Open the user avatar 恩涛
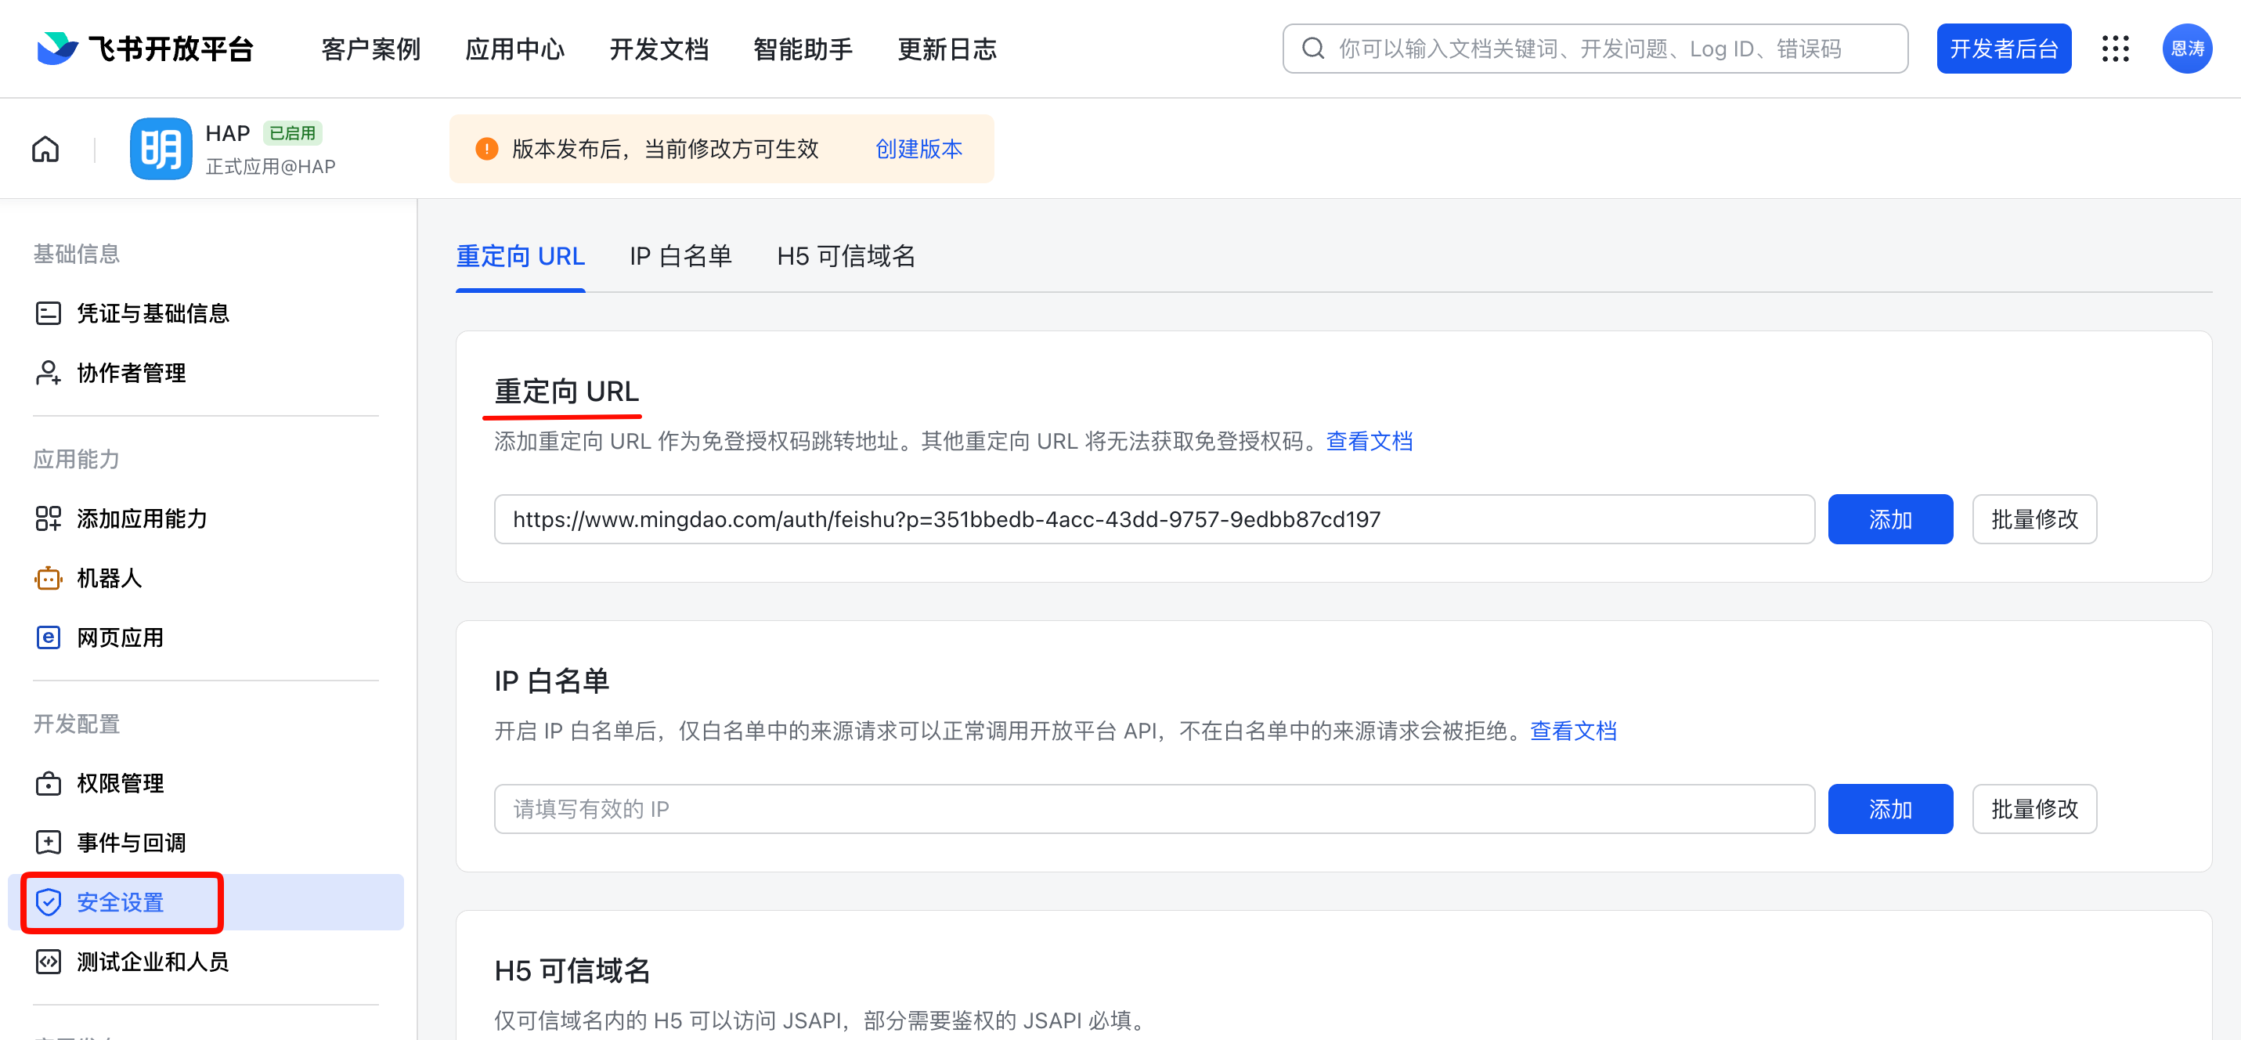 (x=2187, y=49)
